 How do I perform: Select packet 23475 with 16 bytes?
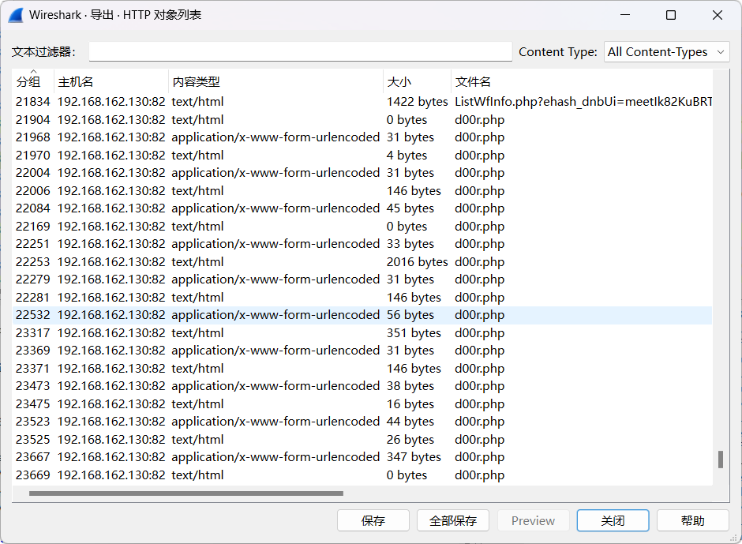tap(362, 404)
